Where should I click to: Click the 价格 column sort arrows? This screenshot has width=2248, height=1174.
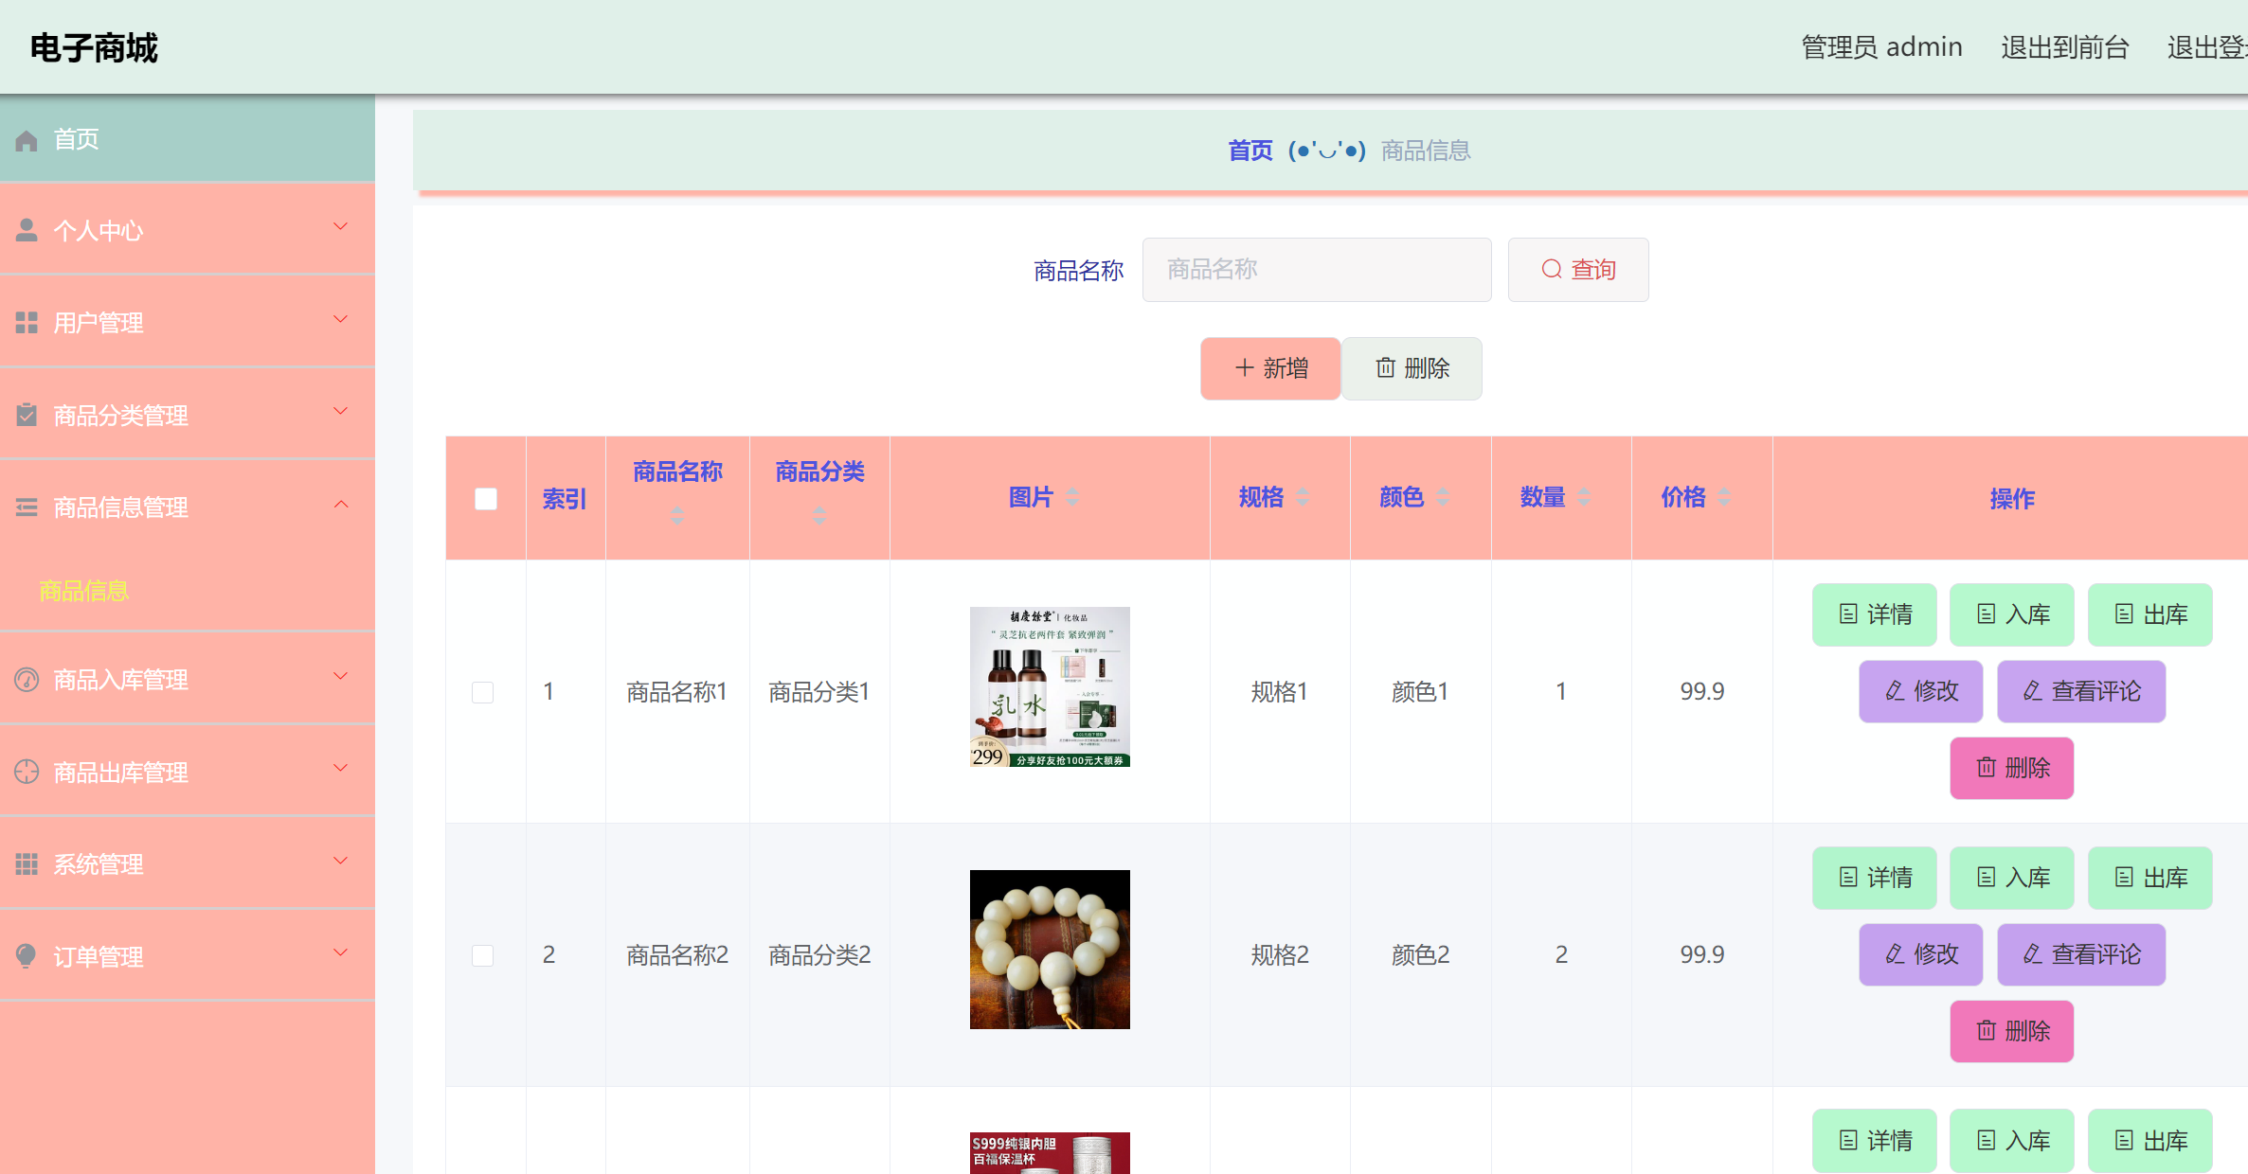(1725, 496)
